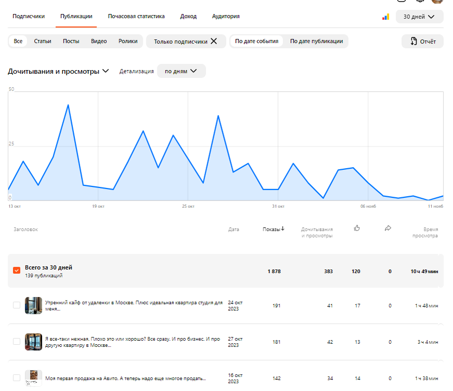Image resolution: width=453 pixels, height=391 pixels.
Task: Check the box for 'Утренний кайф от удаленки' row
Action: point(17,305)
